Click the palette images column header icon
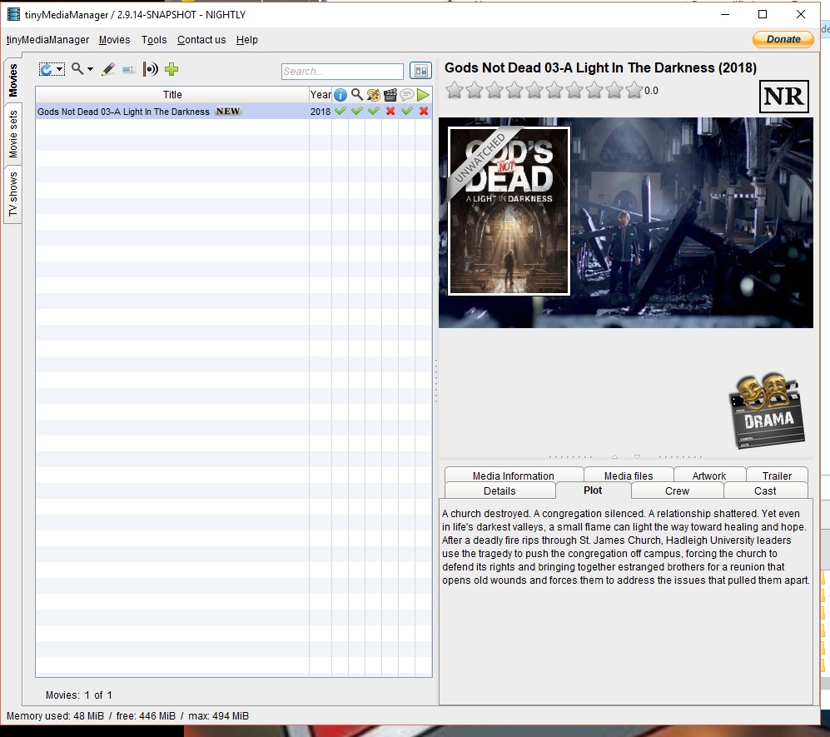The image size is (830, 737). [x=373, y=95]
